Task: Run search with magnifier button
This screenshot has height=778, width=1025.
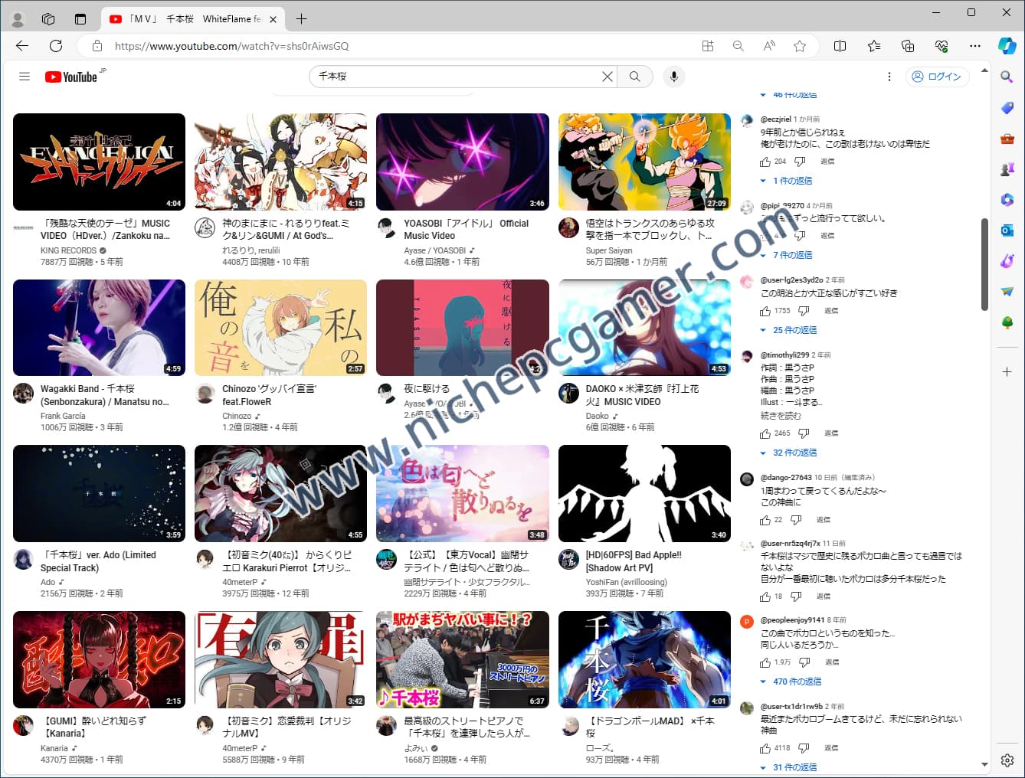Action: [x=634, y=77]
